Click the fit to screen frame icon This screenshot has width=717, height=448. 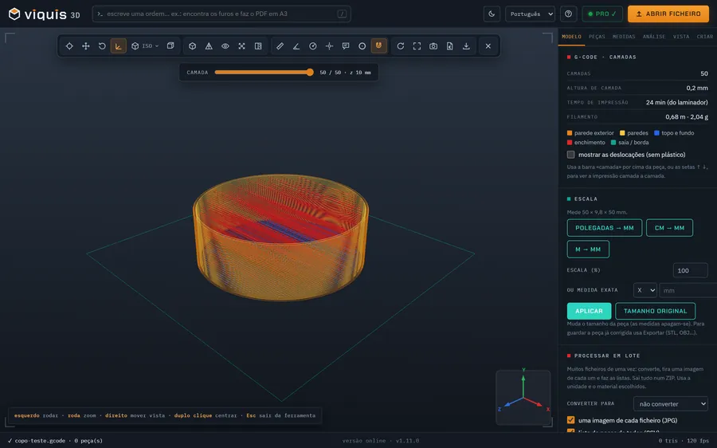417,45
